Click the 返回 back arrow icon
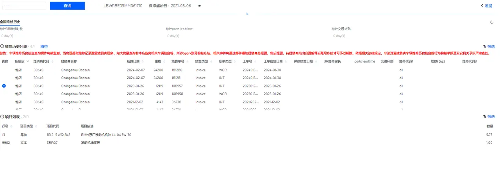Screen dimensions: 500x179 [x=482, y=6]
